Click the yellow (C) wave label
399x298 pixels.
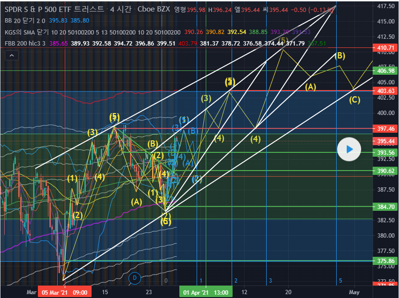pos(354,100)
